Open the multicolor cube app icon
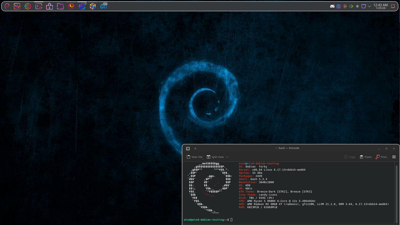The image size is (400, 225). click(x=93, y=6)
